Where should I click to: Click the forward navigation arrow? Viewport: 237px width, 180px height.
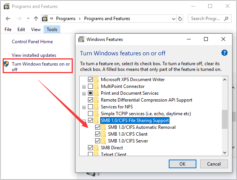[19, 19]
